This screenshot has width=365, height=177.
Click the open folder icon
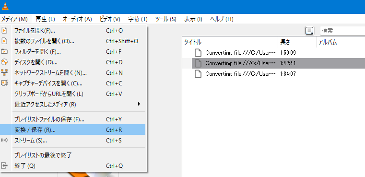pos(4,51)
